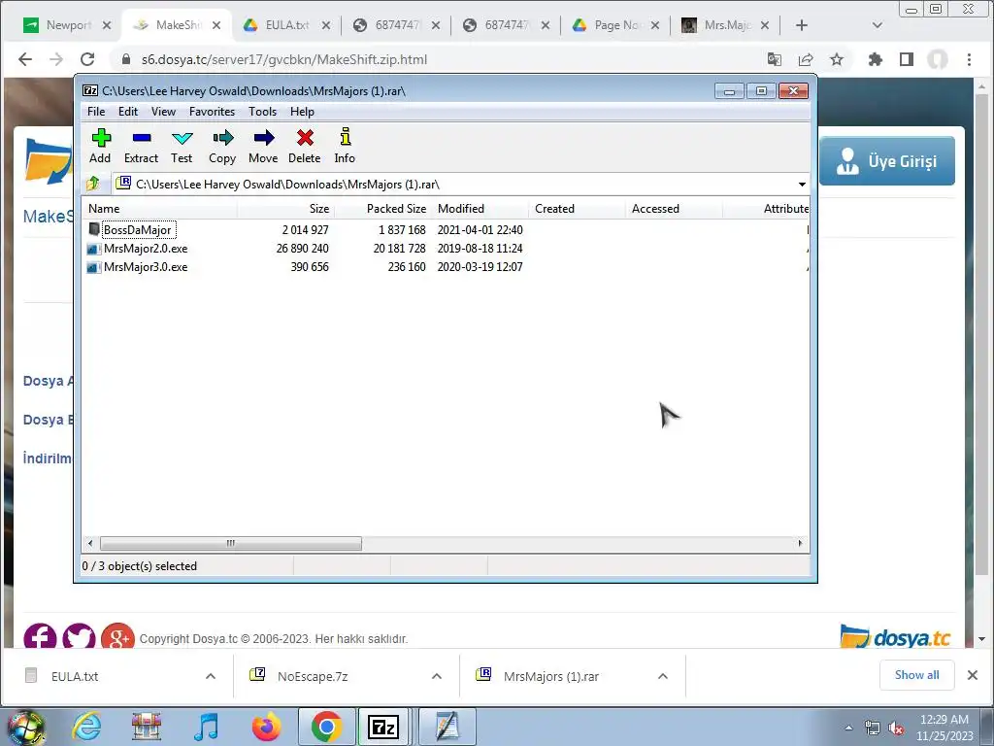Close the downloads bar
The image size is (994, 746).
click(973, 675)
